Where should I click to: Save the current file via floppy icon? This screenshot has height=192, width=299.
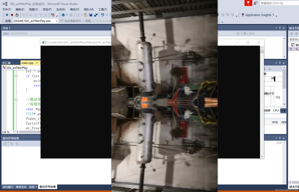click(x=91, y=15)
